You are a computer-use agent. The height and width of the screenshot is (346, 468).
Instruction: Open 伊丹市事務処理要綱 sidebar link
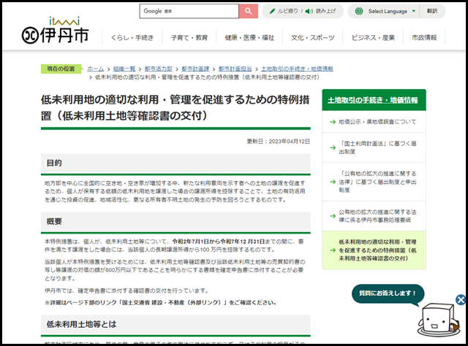377,216
